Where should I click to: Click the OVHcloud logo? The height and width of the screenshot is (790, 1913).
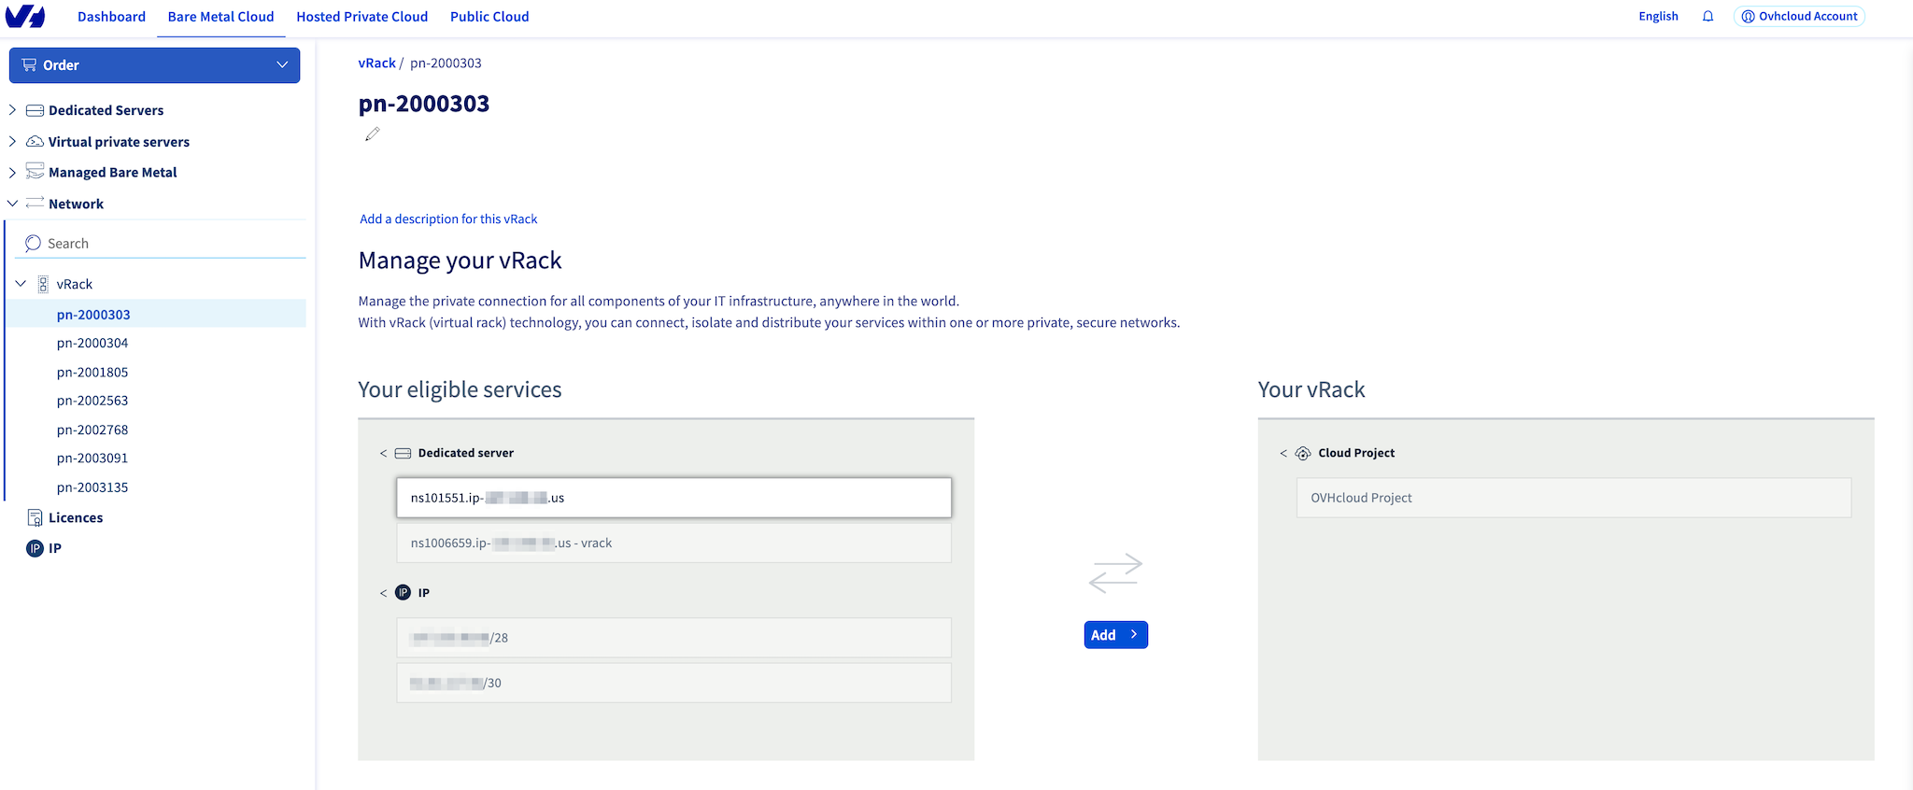[25, 16]
